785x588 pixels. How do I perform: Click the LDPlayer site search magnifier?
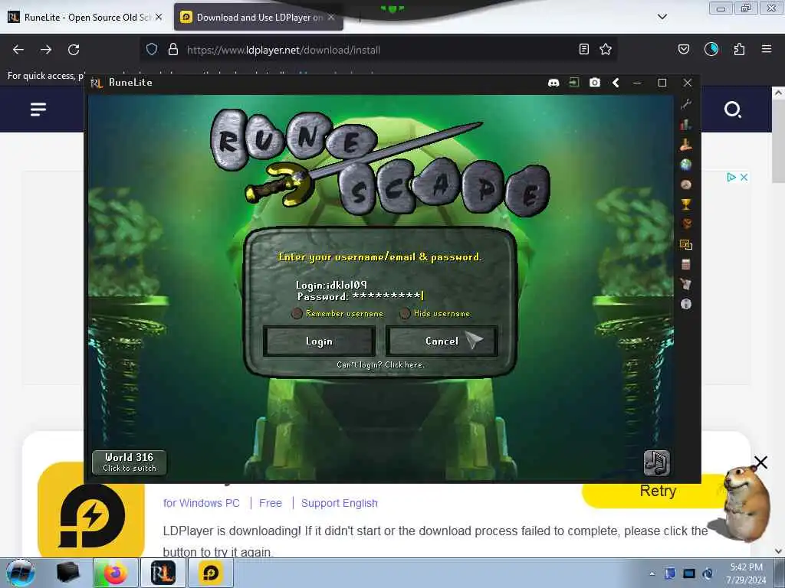coord(732,109)
